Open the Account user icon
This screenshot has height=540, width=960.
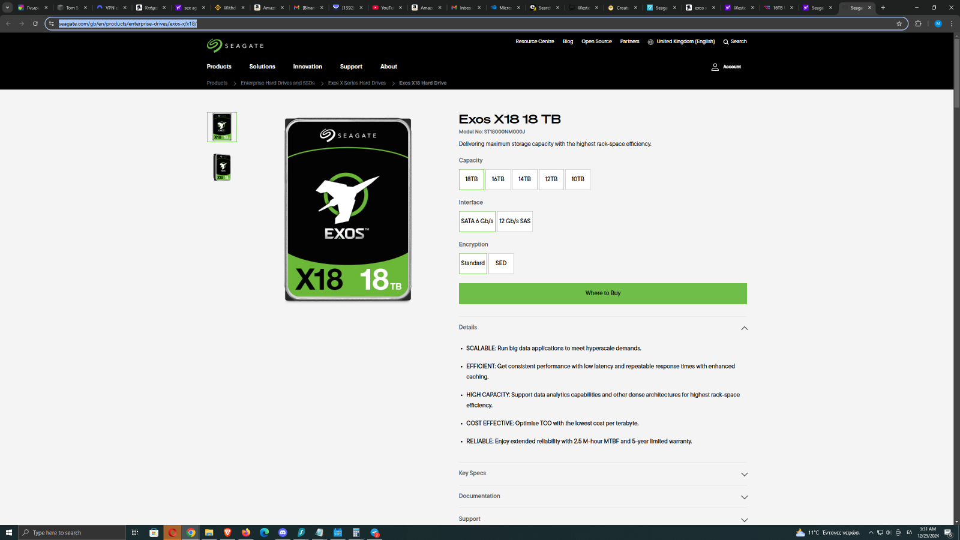[715, 67]
